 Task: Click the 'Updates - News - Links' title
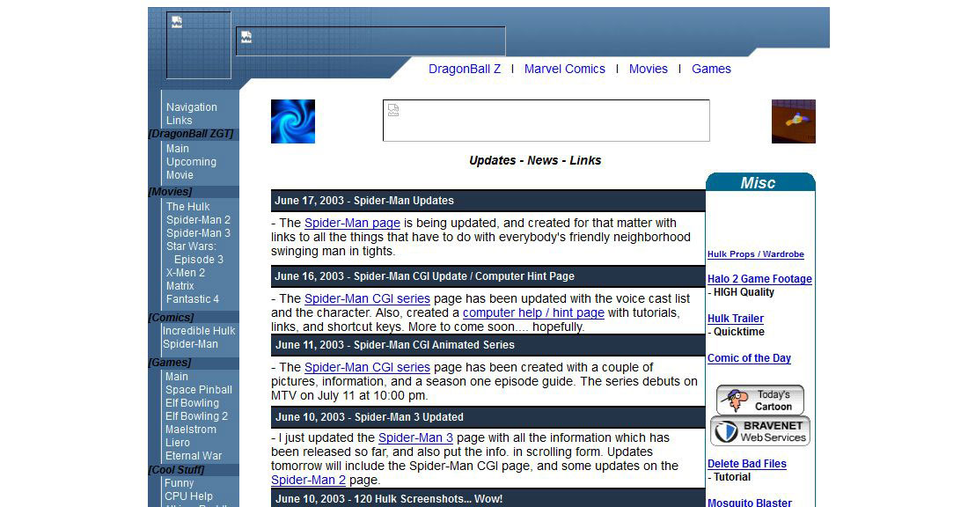click(x=535, y=160)
